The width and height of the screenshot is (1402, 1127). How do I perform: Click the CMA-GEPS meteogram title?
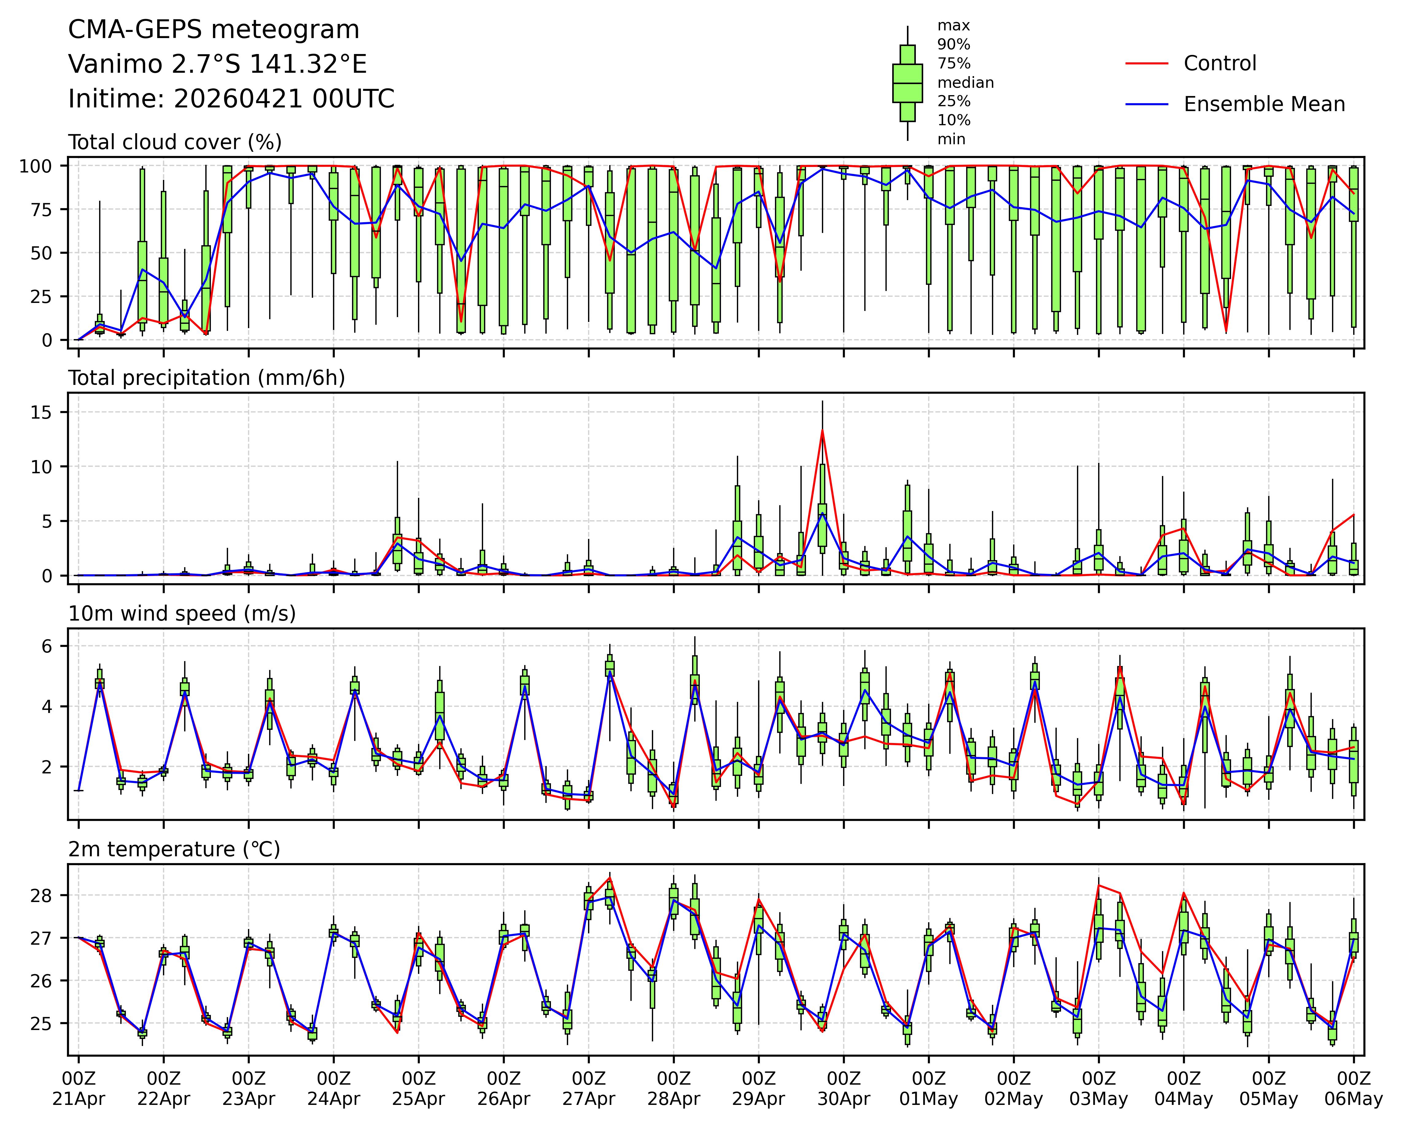pos(213,30)
